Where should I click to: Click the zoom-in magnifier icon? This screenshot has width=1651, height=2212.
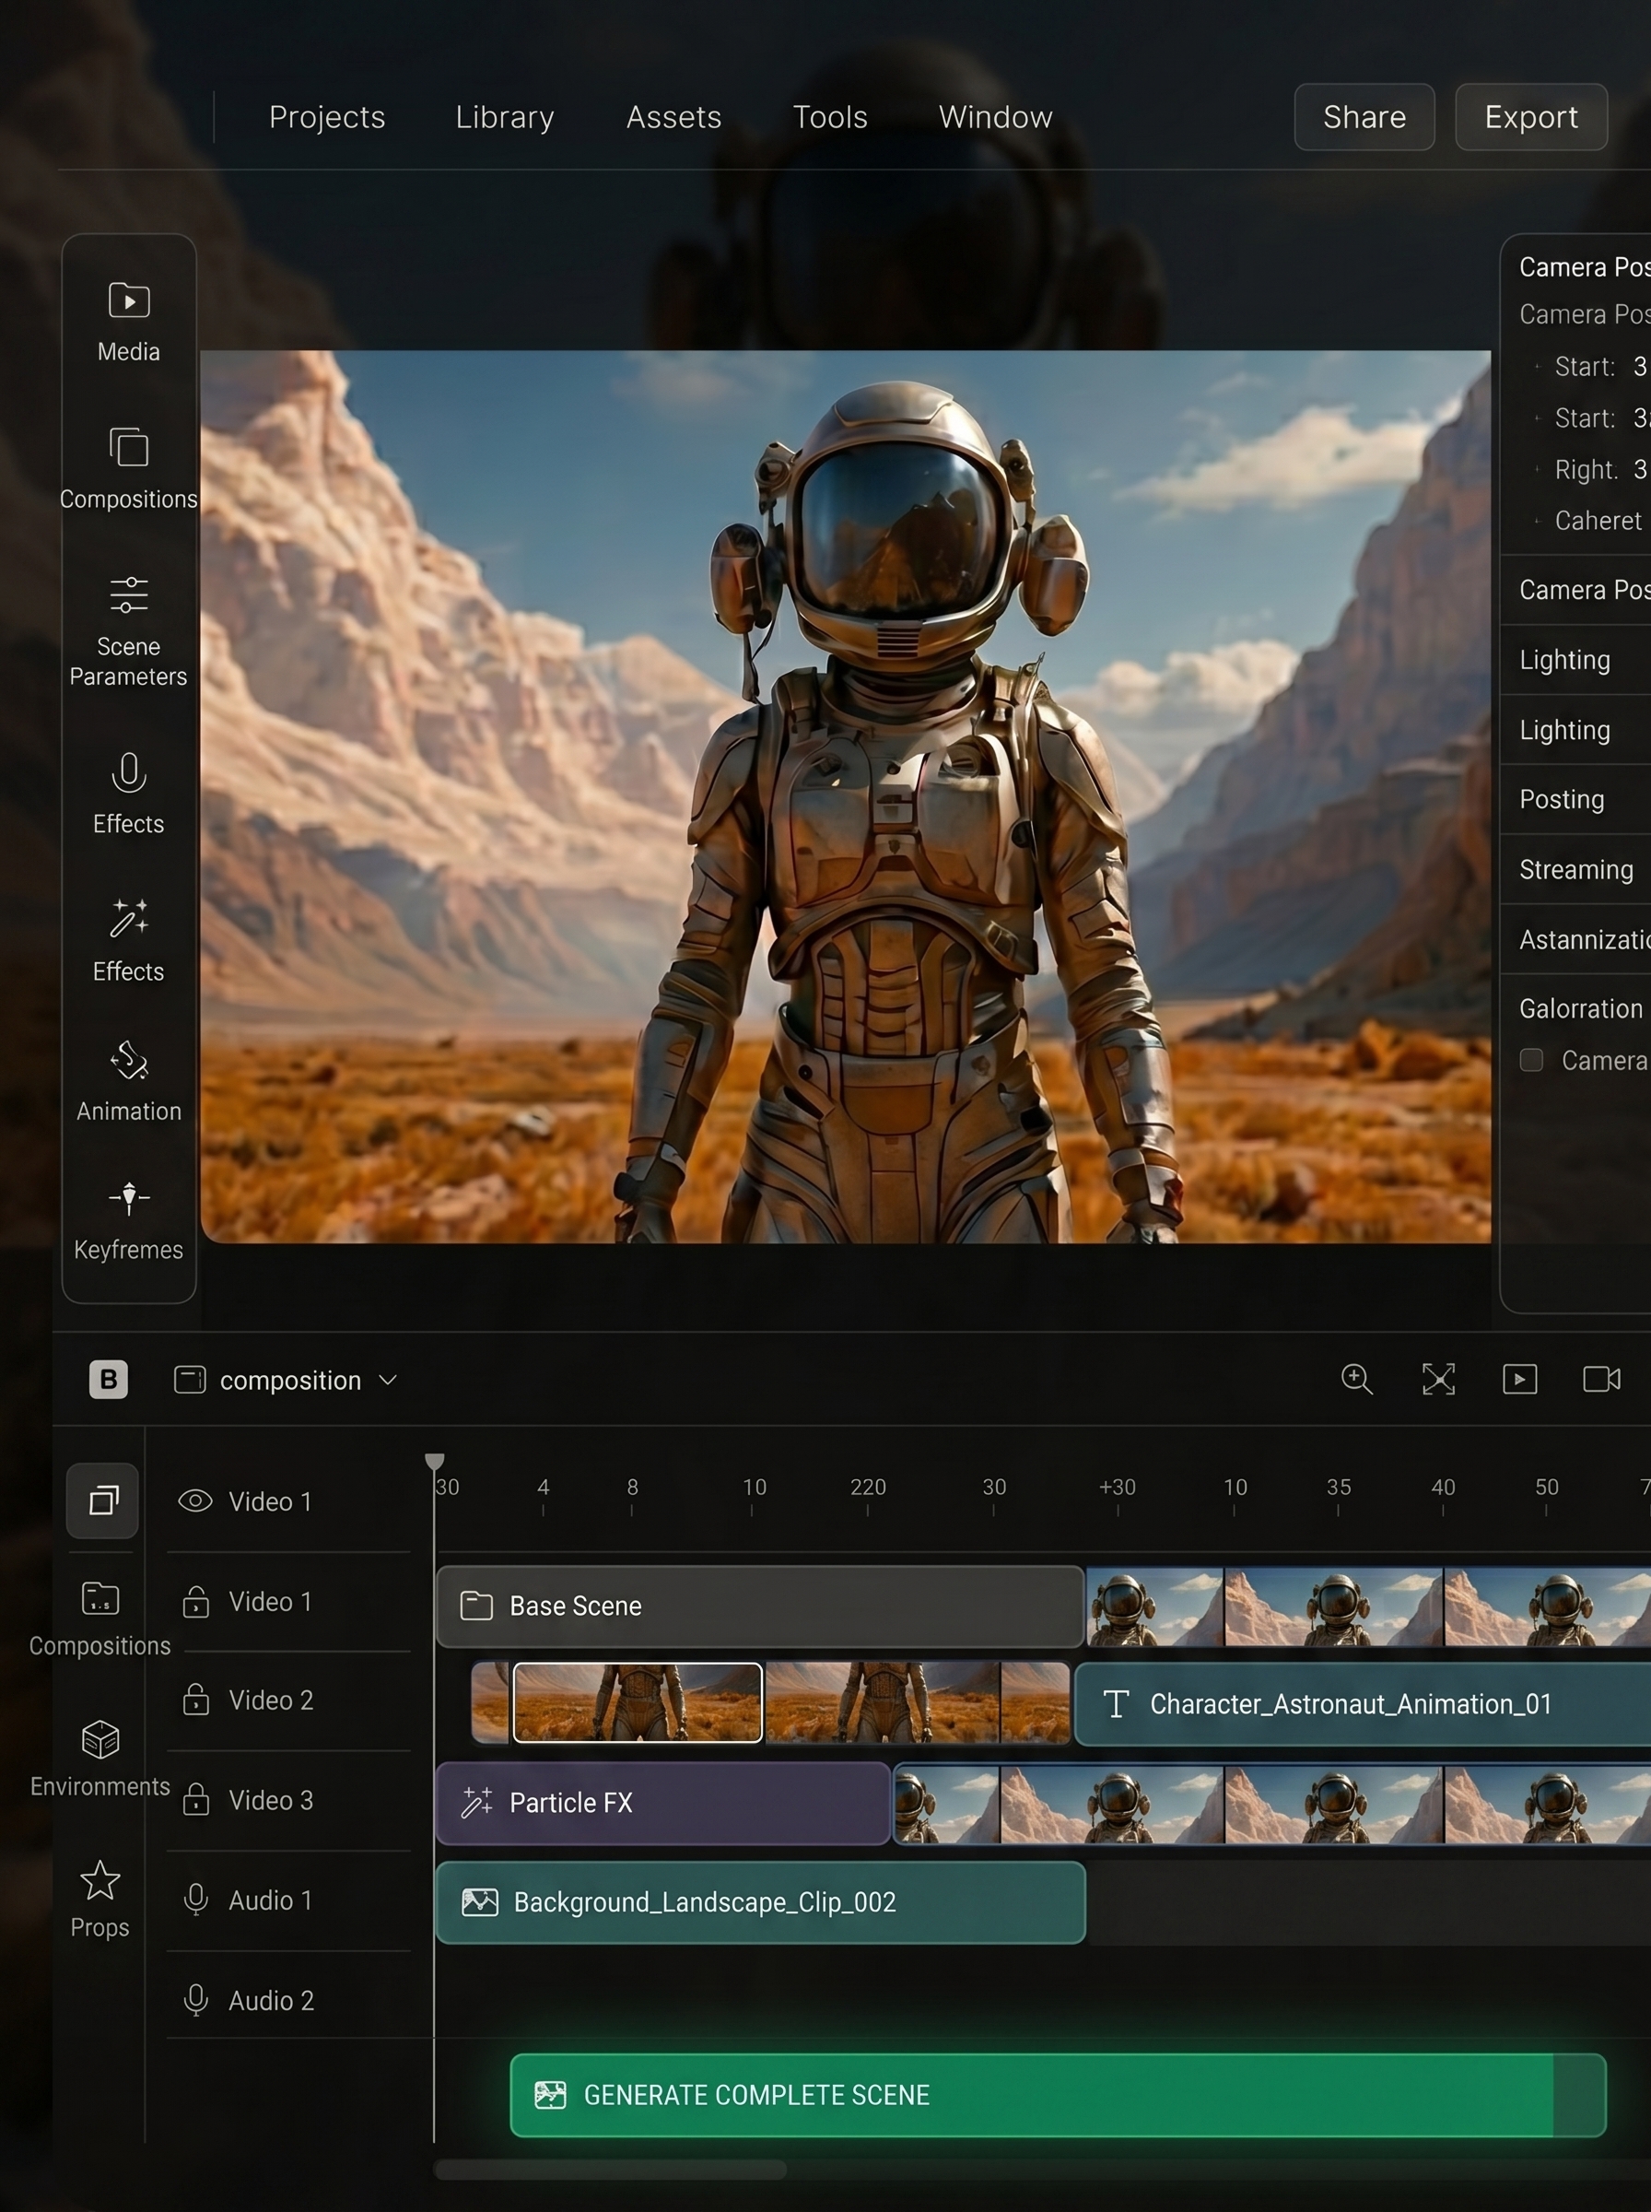[x=1356, y=1380]
